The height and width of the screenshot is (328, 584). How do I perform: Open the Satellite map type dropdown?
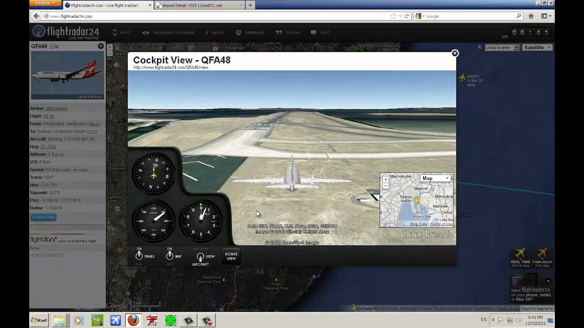(537, 47)
